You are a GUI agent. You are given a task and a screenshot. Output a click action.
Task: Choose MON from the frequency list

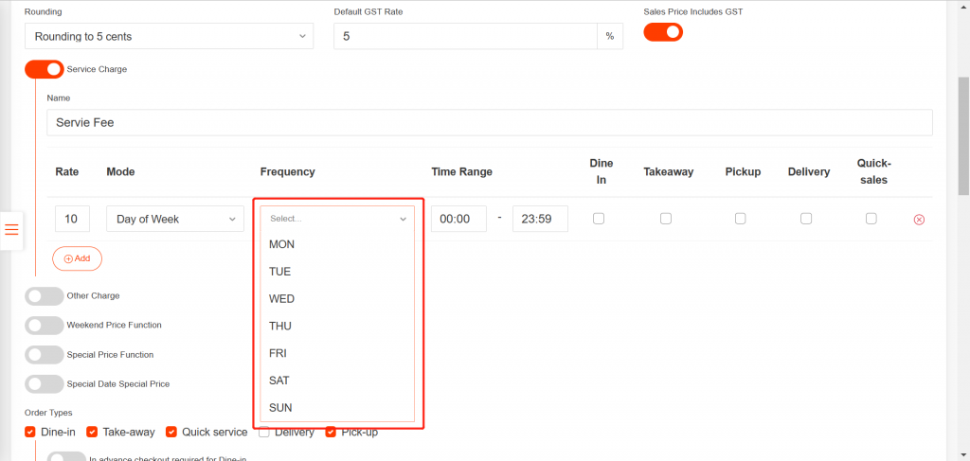pyautogui.click(x=281, y=244)
